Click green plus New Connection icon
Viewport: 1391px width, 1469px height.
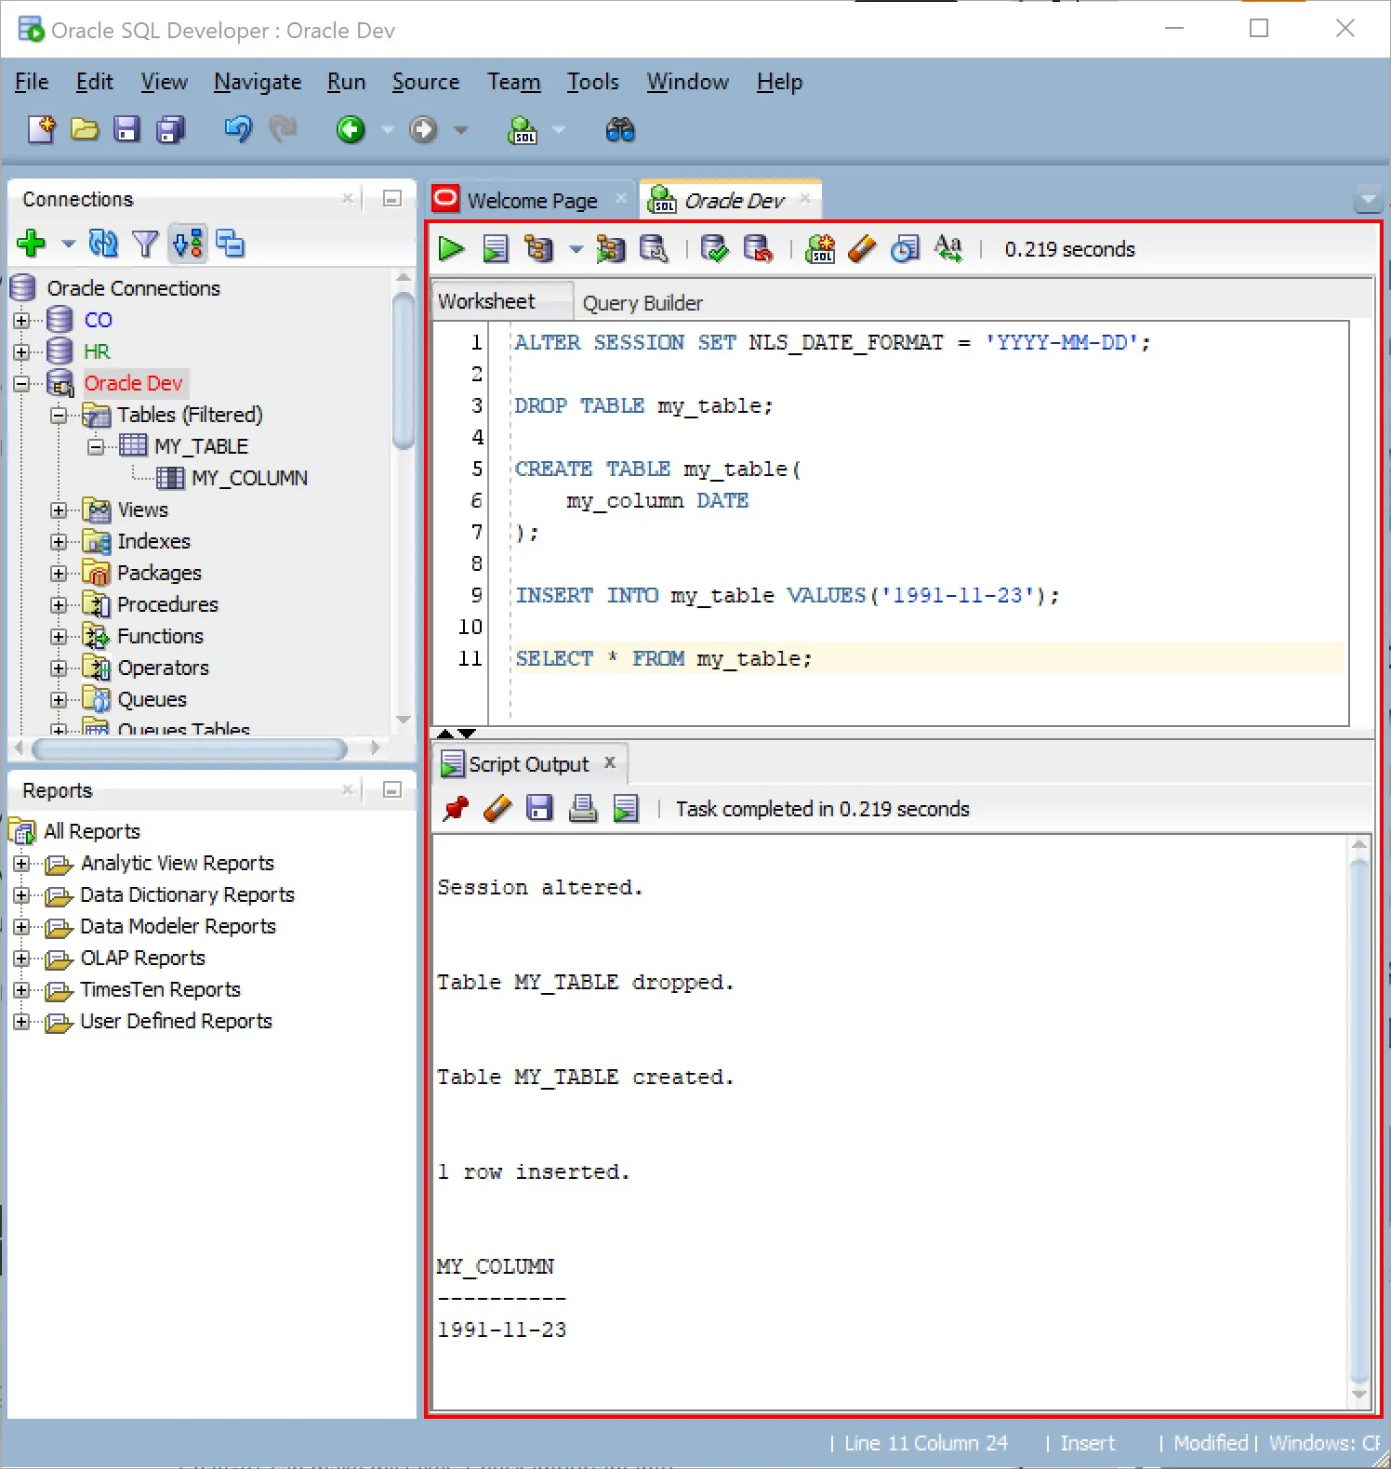pos(32,244)
